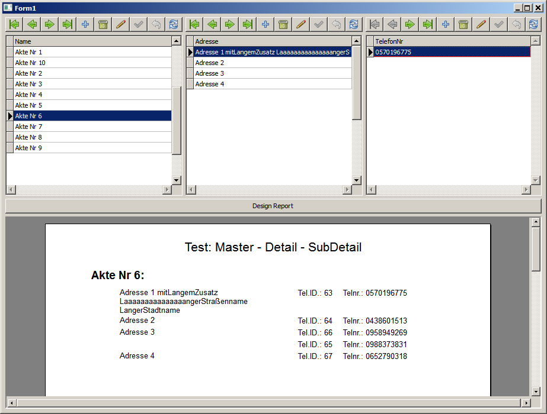Refresh data above the TelefonNr grid
The width and height of the screenshot is (547, 414).
[533, 24]
